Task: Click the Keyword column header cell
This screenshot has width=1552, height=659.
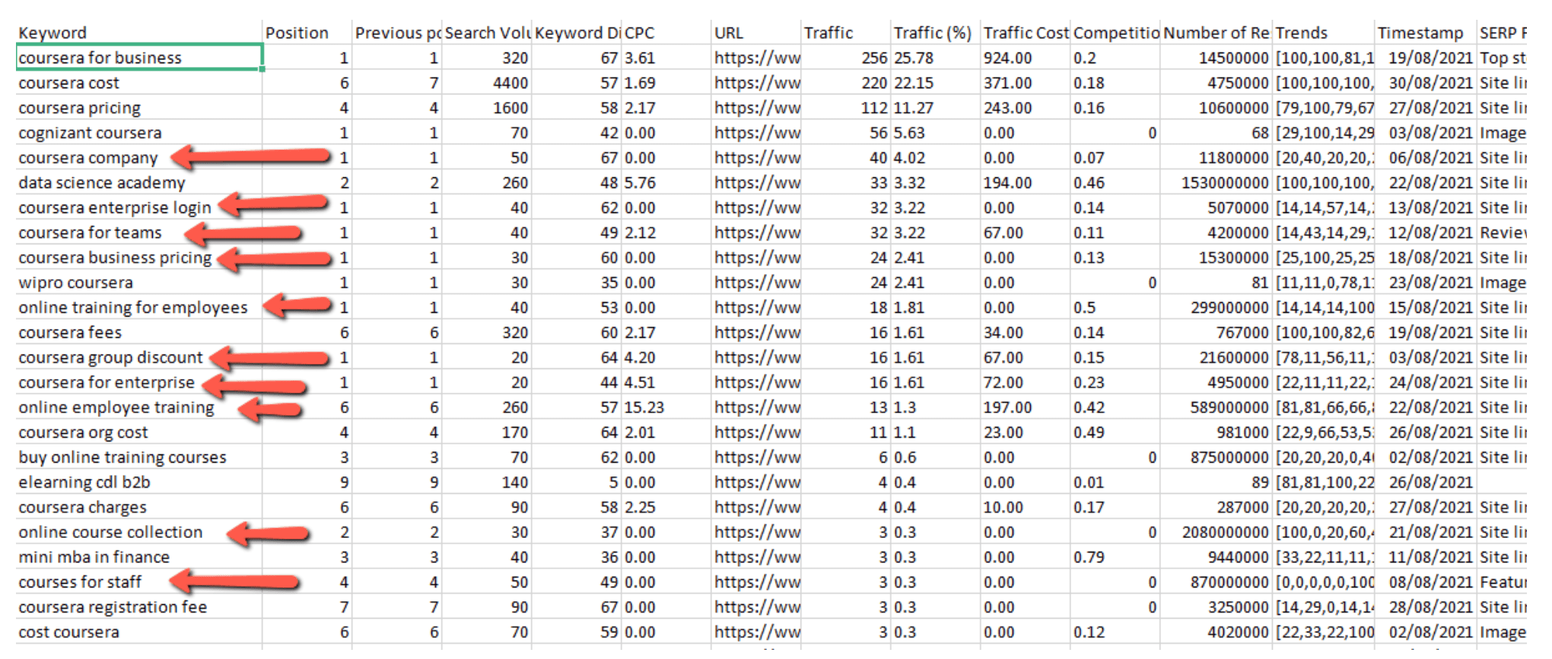Action: click(x=52, y=33)
